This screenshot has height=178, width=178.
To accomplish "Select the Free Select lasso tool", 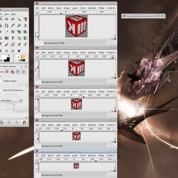I will click(x=13, y=19).
